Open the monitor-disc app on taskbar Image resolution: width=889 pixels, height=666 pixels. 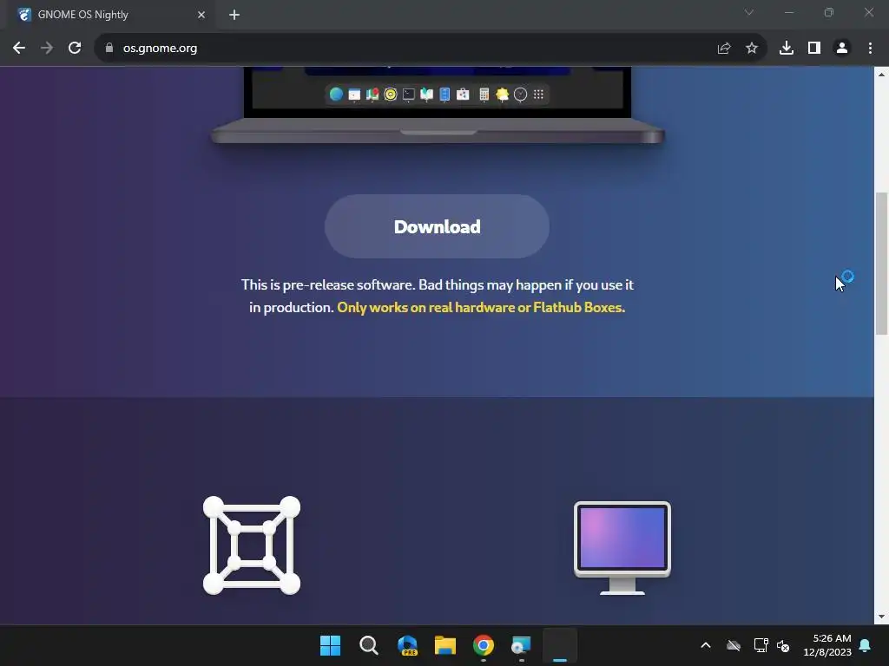(x=522, y=645)
